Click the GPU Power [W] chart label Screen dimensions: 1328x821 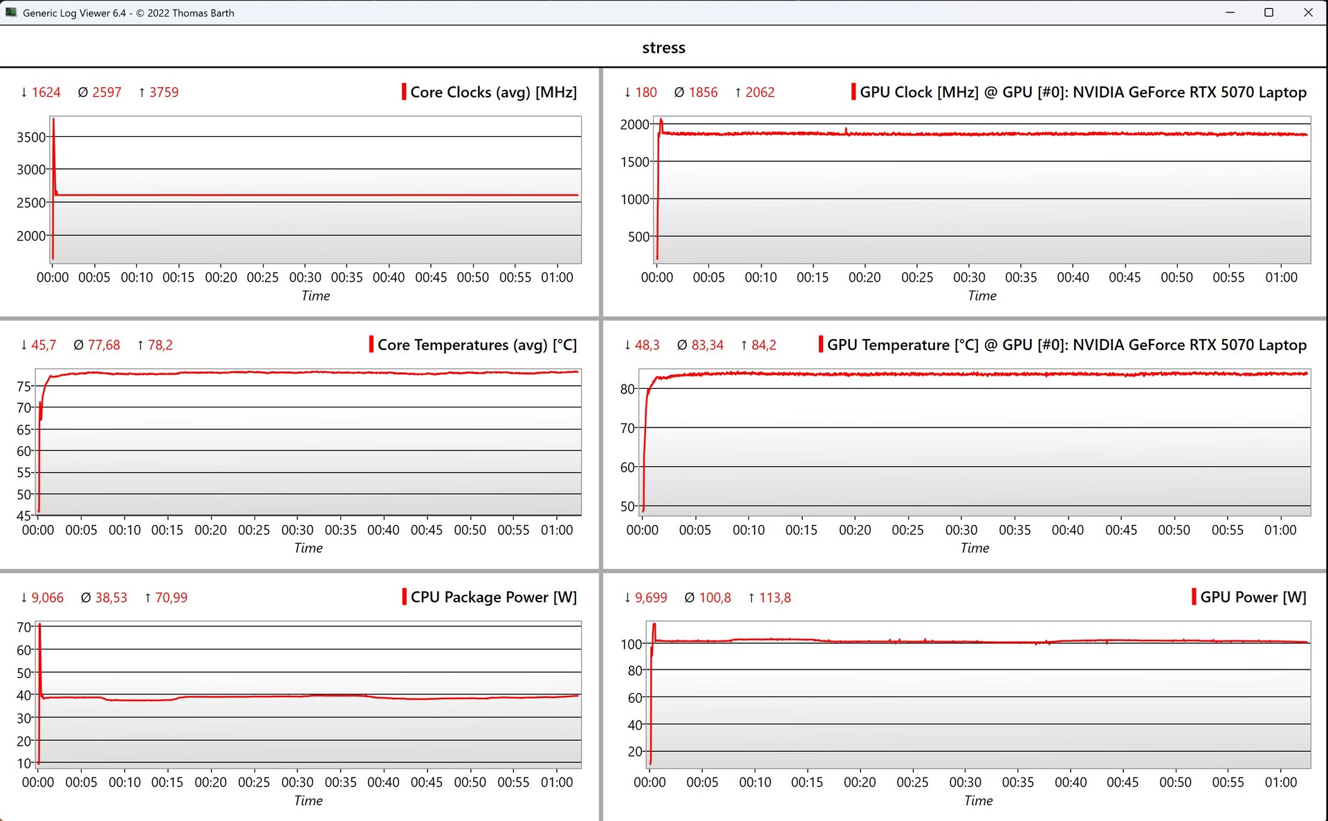(1253, 597)
